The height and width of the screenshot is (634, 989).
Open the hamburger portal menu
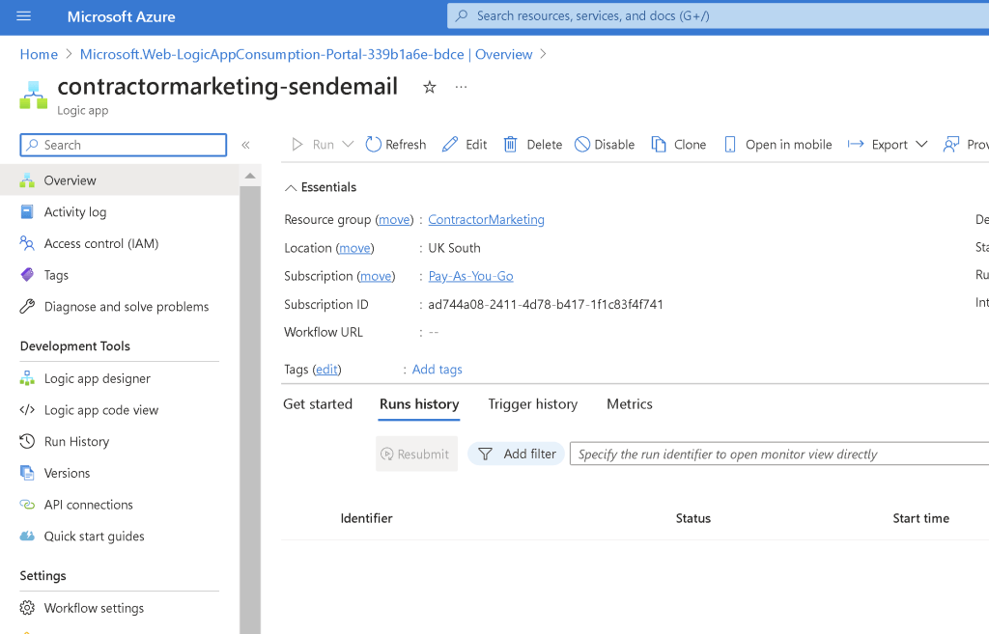click(x=23, y=16)
